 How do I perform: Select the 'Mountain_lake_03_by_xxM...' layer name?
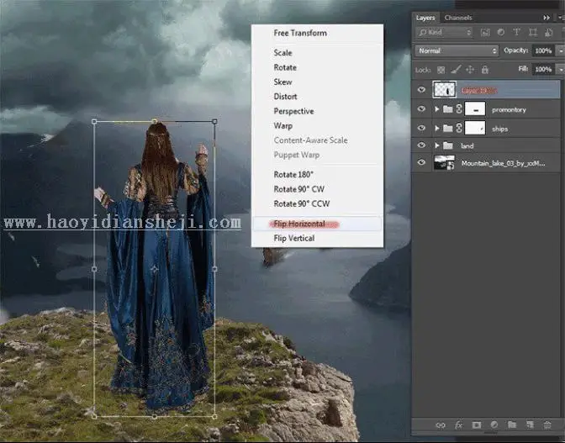click(503, 163)
